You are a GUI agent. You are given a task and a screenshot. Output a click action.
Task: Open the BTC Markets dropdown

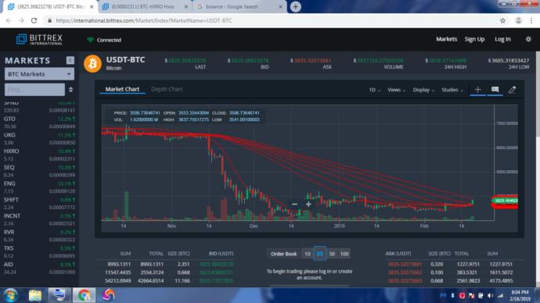[x=39, y=74]
